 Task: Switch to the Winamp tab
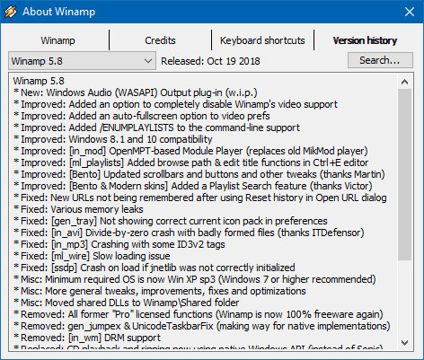click(x=57, y=40)
